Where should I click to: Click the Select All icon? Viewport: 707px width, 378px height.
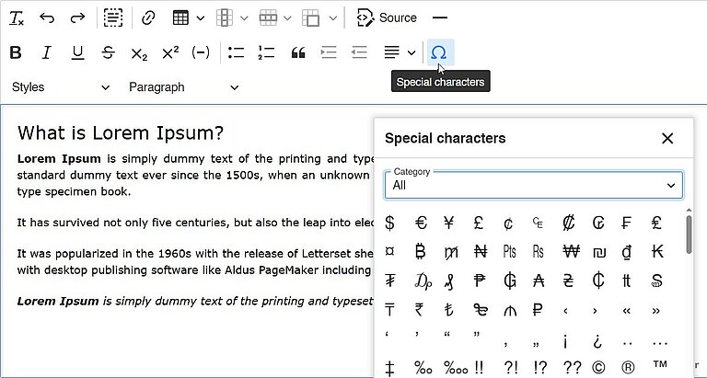tap(112, 17)
